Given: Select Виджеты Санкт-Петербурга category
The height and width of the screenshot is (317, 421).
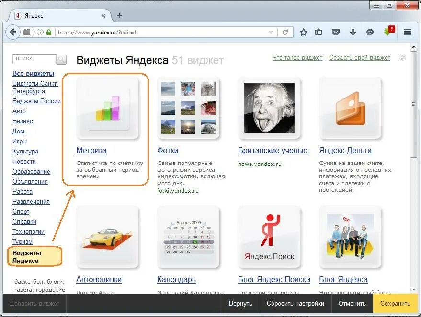Looking at the screenshot, I should (35, 87).
